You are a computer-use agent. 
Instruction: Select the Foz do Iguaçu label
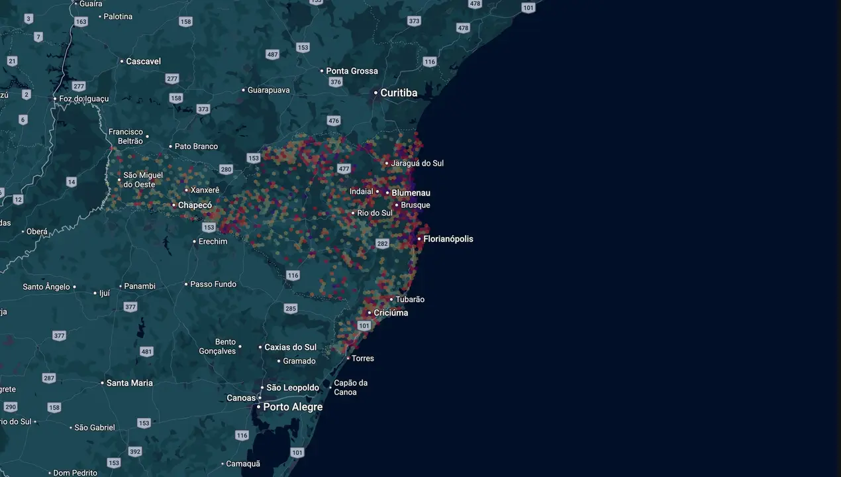click(x=84, y=99)
